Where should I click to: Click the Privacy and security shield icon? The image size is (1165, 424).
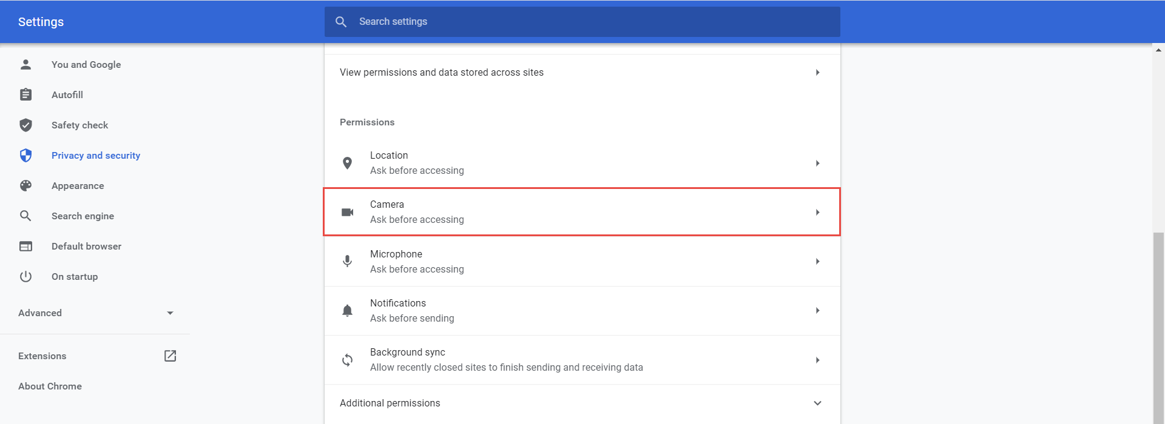point(25,156)
